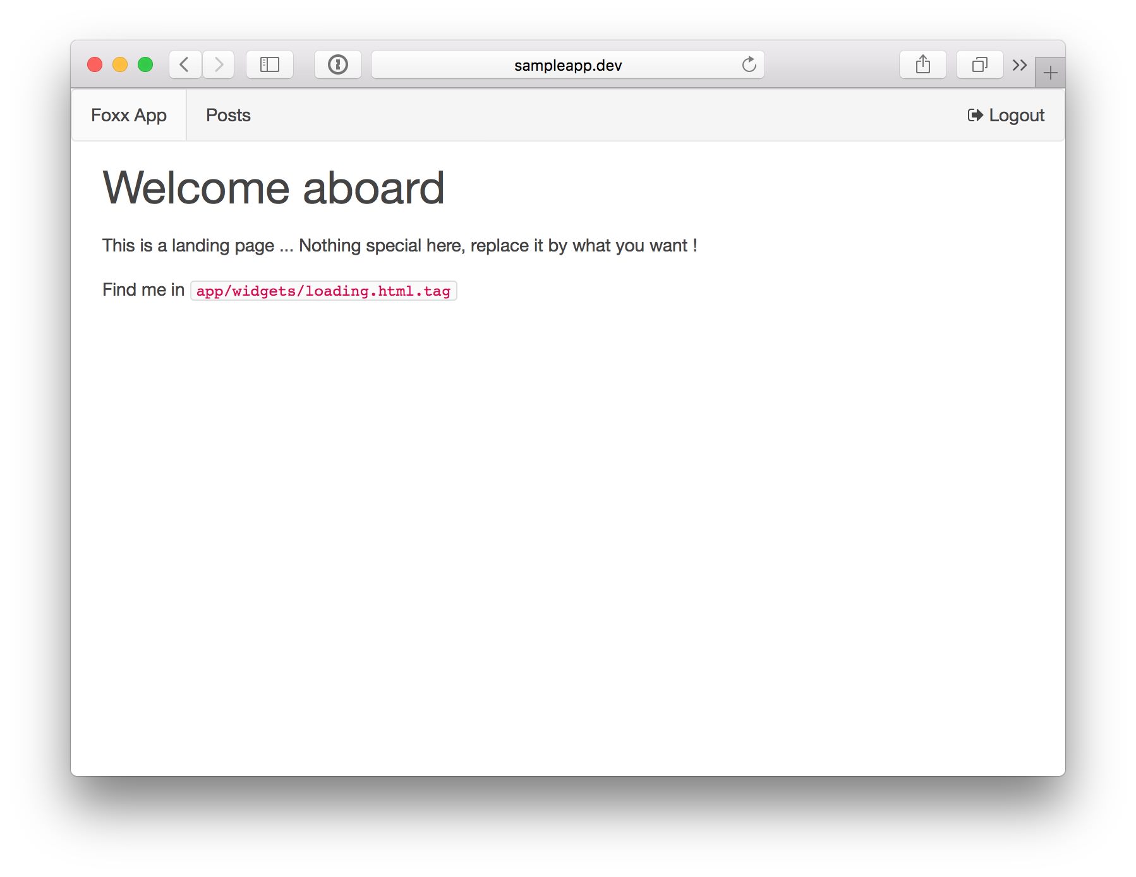Toggle the Safari sidebar panel
1136x877 pixels.
(270, 64)
